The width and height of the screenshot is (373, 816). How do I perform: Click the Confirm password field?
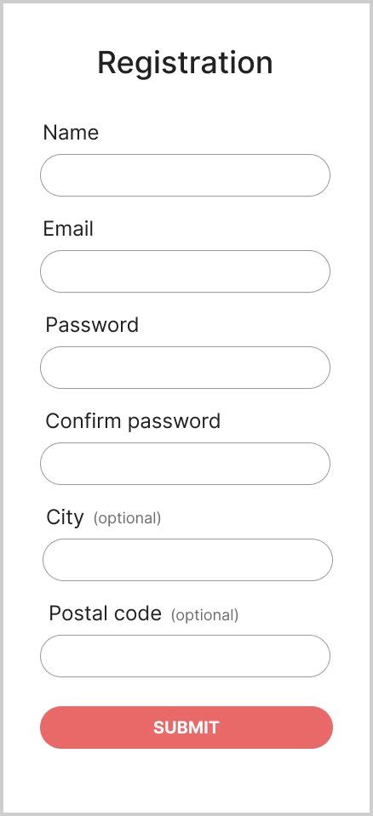[185, 464]
